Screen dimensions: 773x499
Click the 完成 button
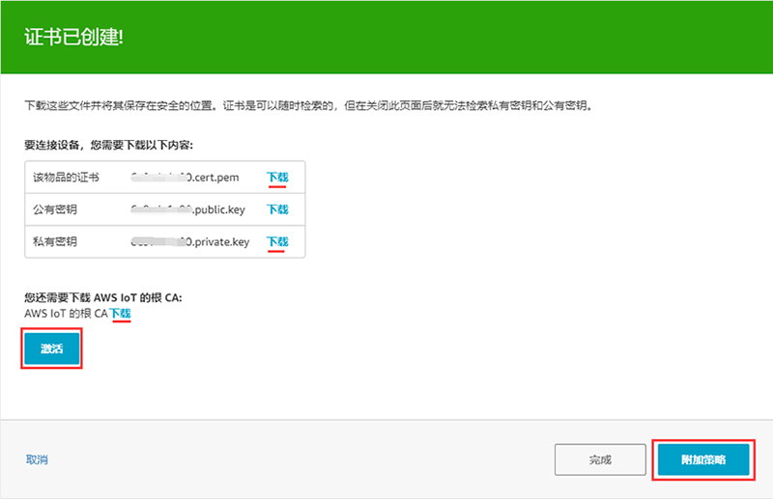(600, 460)
